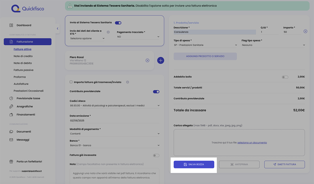The width and height of the screenshot is (314, 184).
Task: Open Note di credito in sidebar
Action: pos(23,56)
